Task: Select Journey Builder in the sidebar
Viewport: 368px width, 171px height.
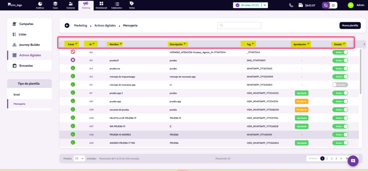Action: pyautogui.click(x=29, y=45)
